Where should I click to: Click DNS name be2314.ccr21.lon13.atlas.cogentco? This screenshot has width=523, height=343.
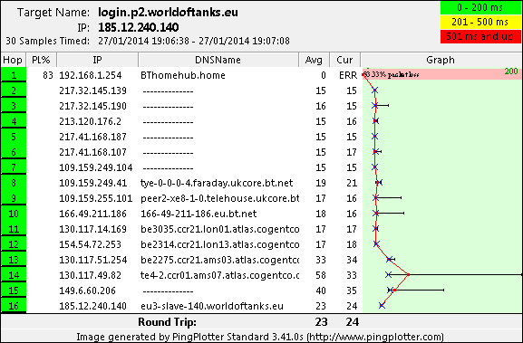(x=220, y=244)
